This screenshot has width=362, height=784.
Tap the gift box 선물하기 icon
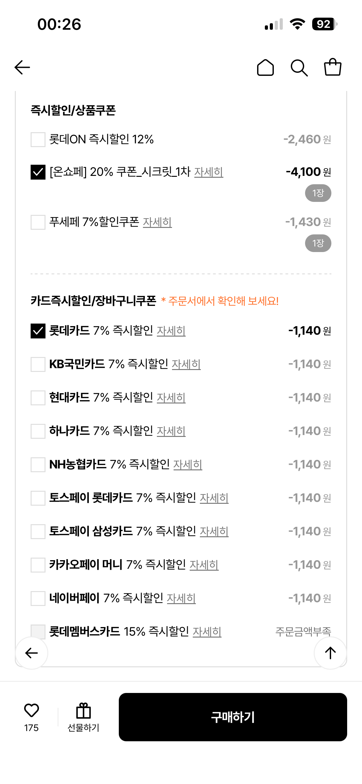point(84,711)
